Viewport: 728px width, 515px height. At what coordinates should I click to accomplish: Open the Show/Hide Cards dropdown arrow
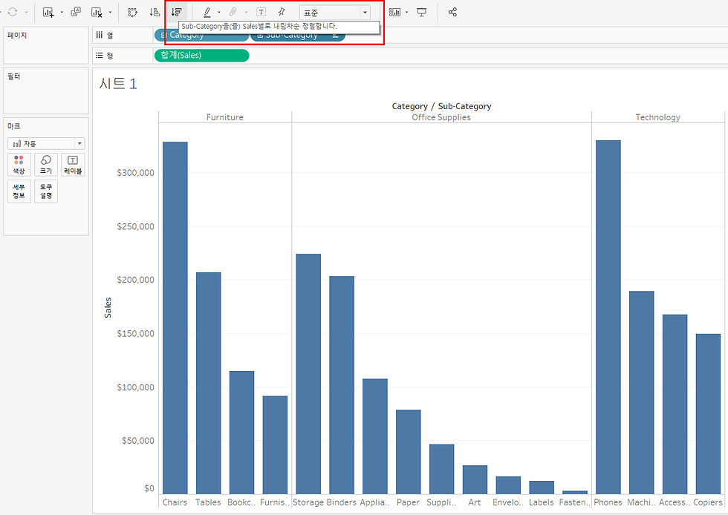407,12
